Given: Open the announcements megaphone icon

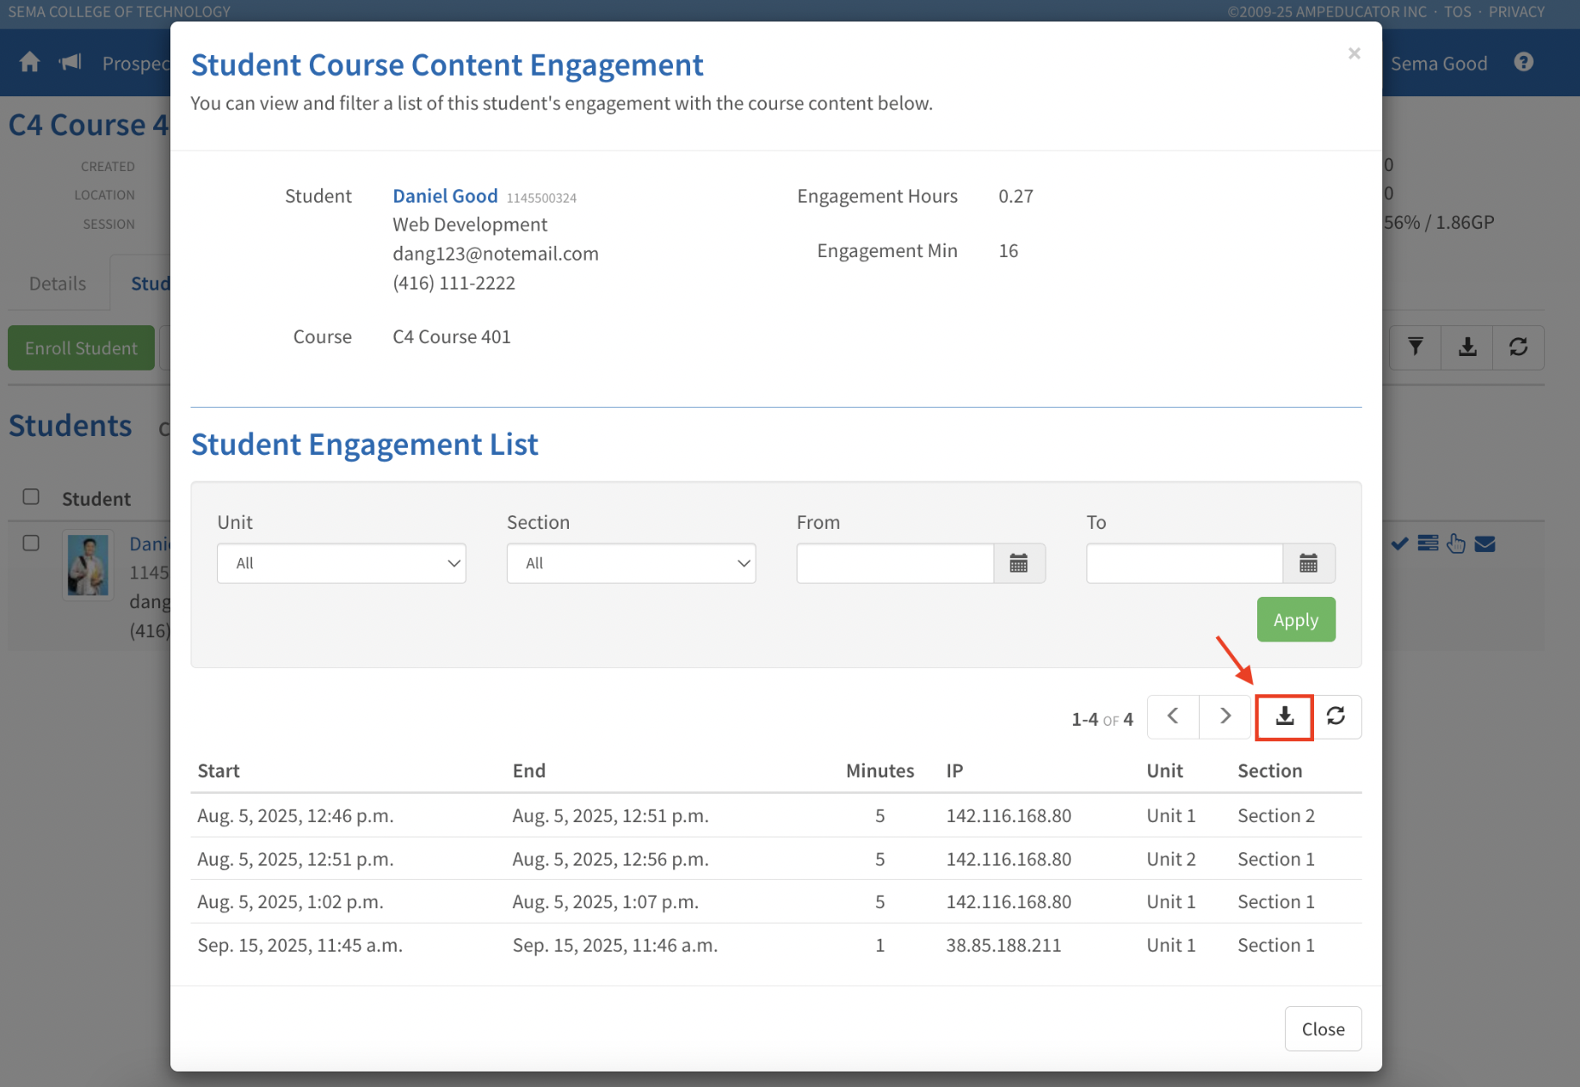Looking at the screenshot, I should [x=71, y=63].
